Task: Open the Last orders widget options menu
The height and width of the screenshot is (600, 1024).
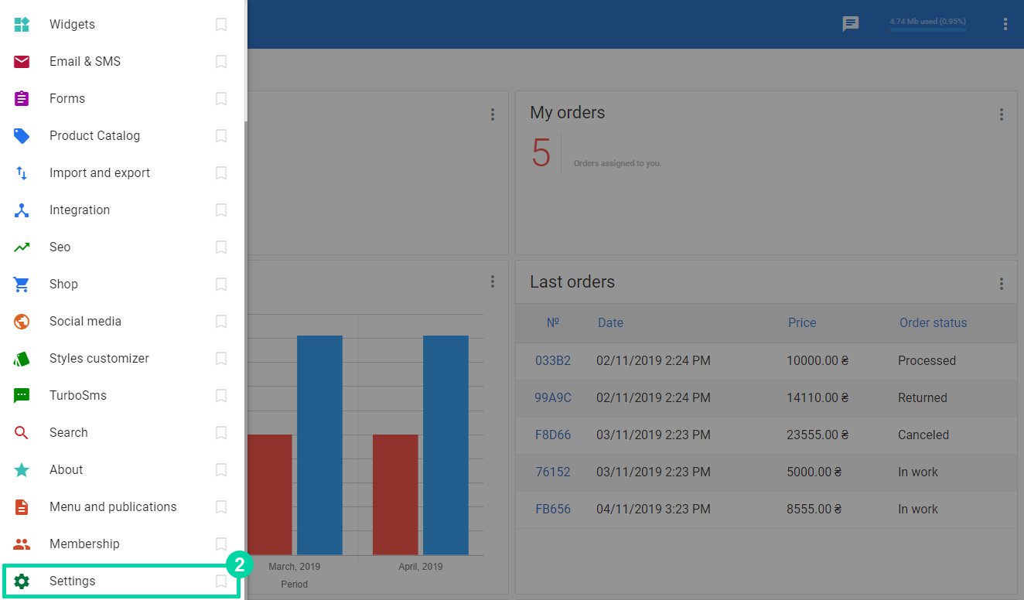Action: 1001,284
